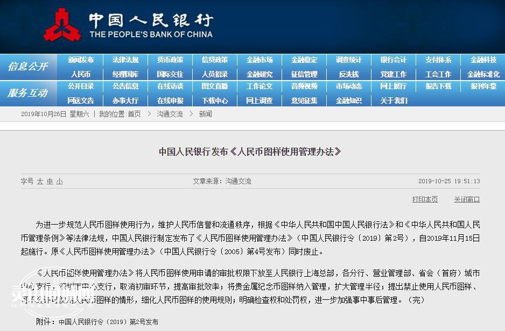Open the 人民币 menu item
This screenshot has width=505, height=331.
tap(81, 74)
